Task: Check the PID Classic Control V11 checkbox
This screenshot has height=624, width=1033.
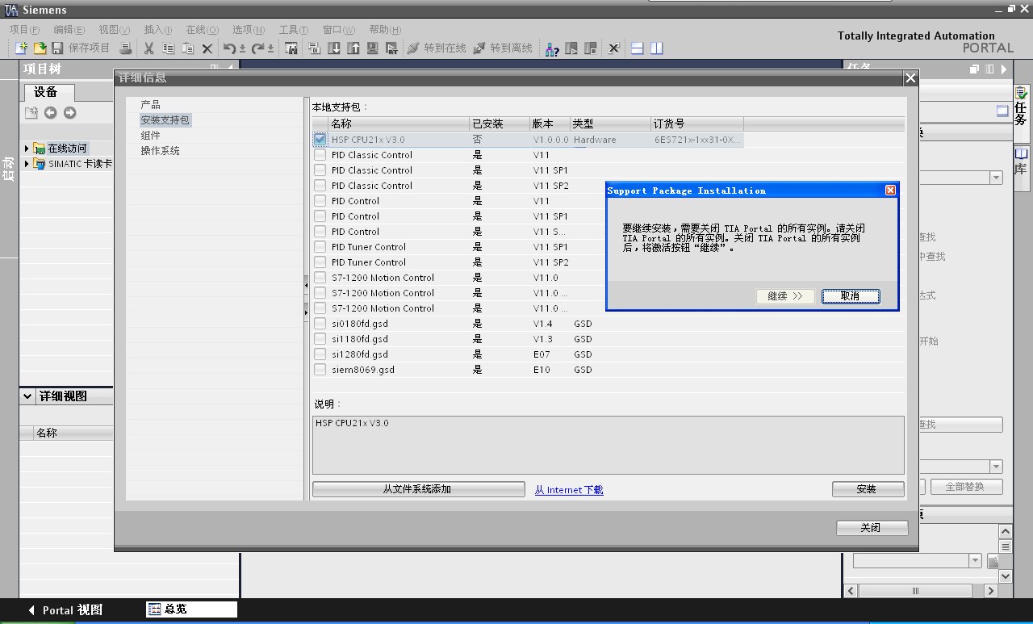Action: coord(320,155)
